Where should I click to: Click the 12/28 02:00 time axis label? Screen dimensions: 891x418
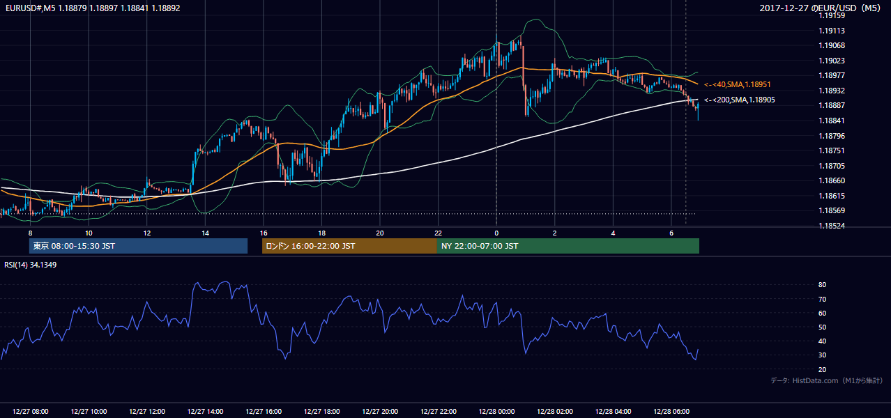pos(555,412)
